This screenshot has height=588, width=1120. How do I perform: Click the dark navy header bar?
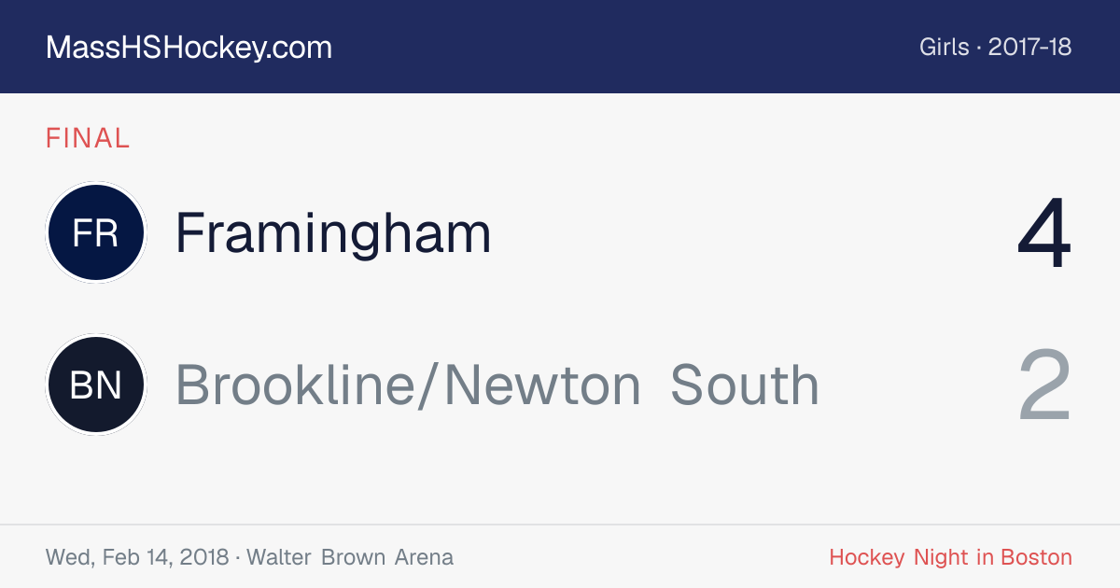560,47
